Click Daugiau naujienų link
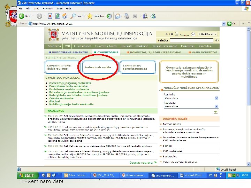The height and width of the screenshot is (188, 251). 141,163
